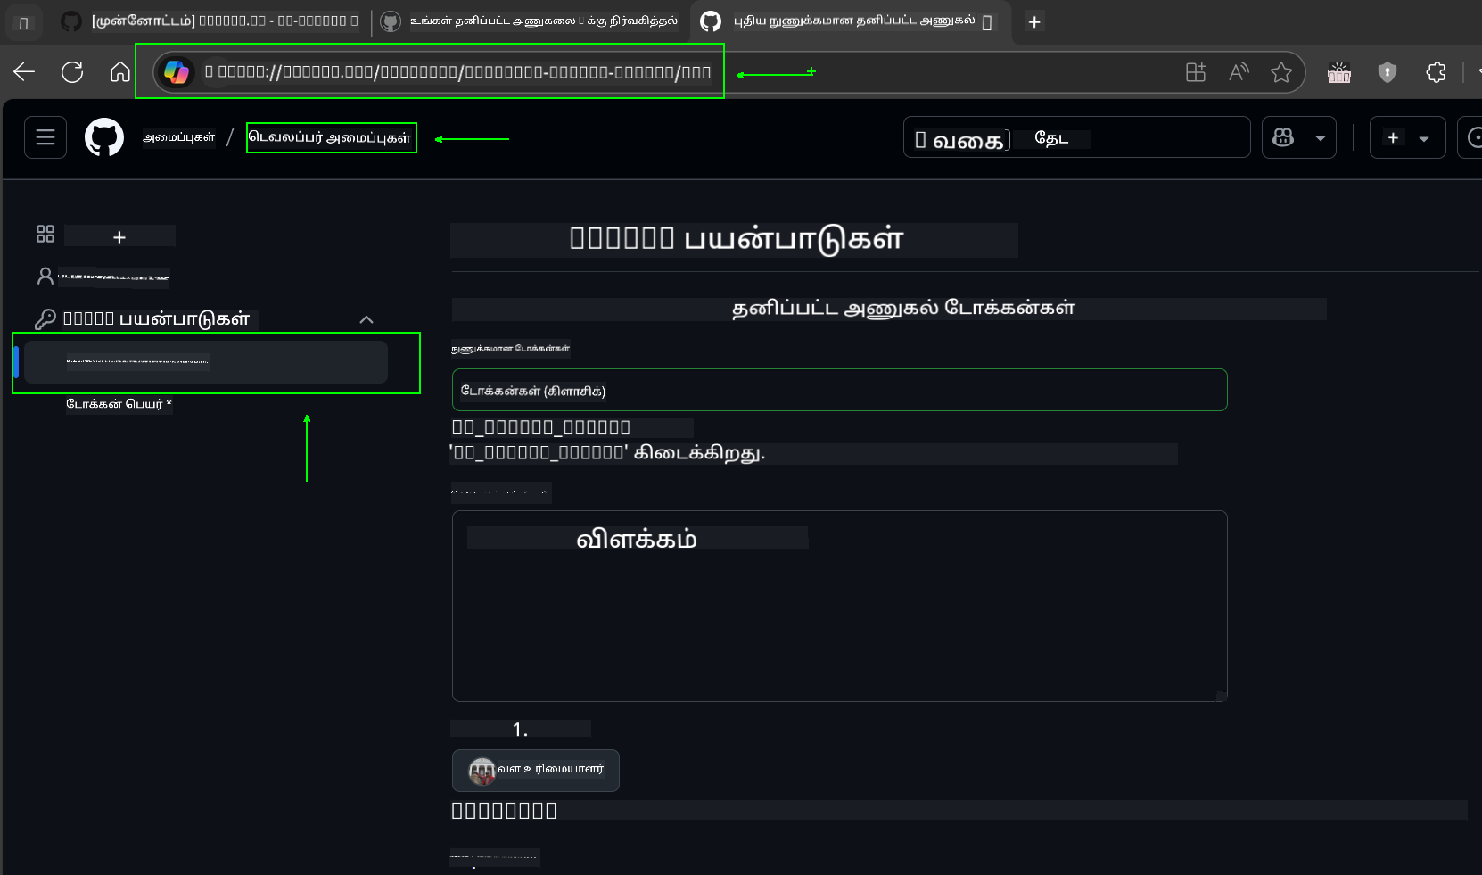Switch to the first GitHub preview tab
1482x875 pixels.
[x=210, y=21]
